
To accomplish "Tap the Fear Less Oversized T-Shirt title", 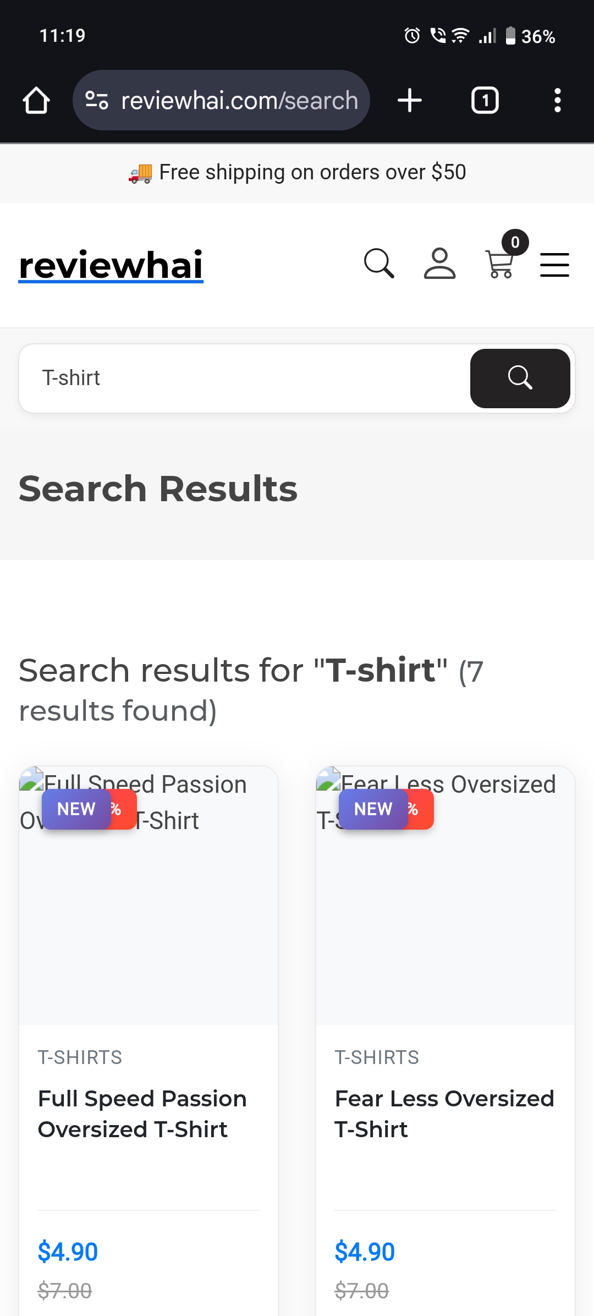I will 444,1114.
